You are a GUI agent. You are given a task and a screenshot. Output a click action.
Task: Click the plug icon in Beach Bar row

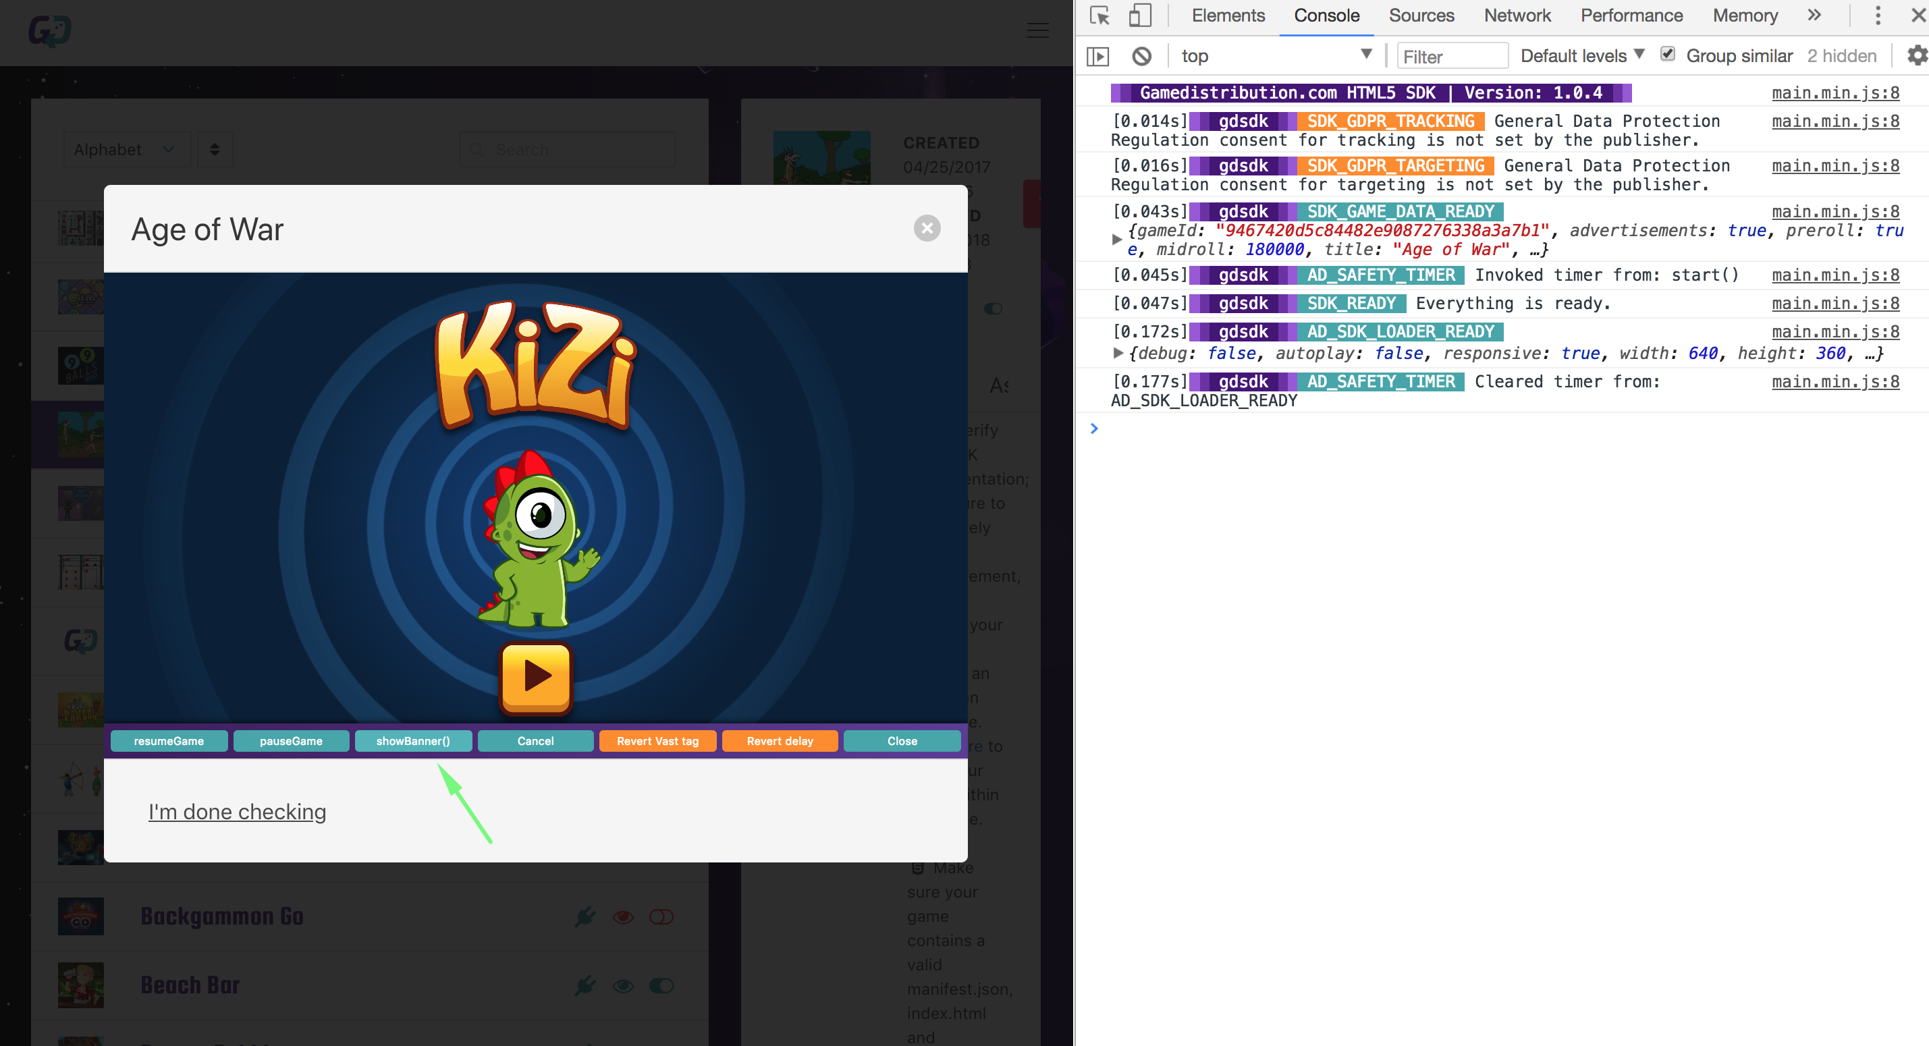click(x=585, y=985)
